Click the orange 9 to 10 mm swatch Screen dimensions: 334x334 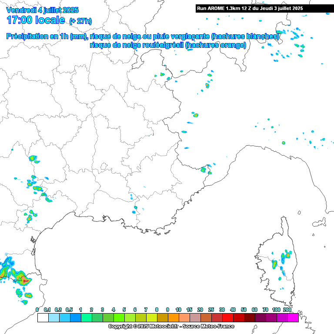pos(174,317)
